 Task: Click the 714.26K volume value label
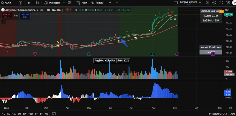pyautogui.click(x=230, y=74)
